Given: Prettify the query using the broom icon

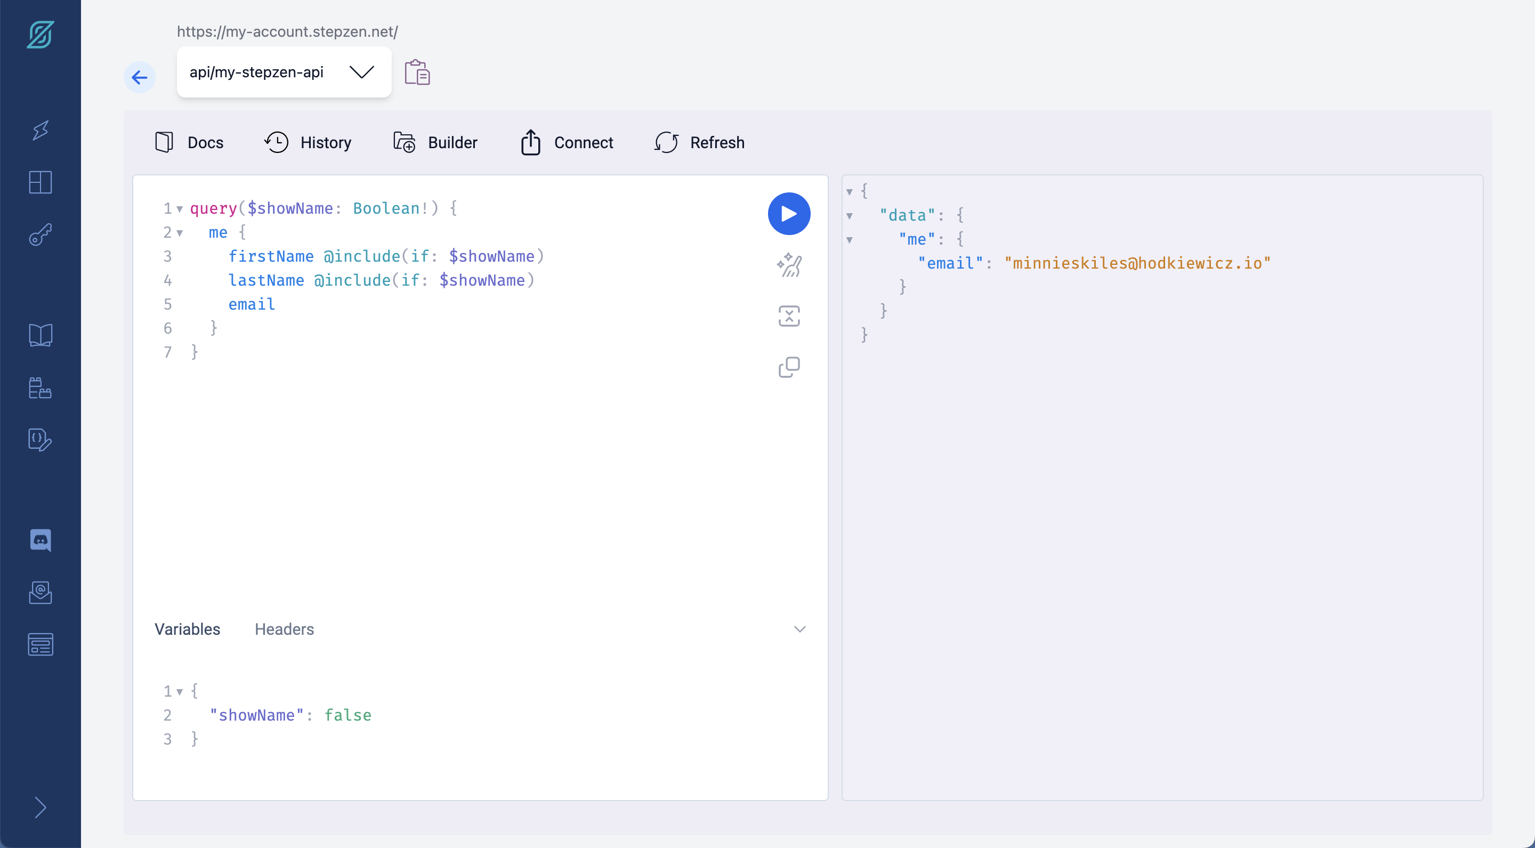Looking at the screenshot, I should (x=788, y=266).
